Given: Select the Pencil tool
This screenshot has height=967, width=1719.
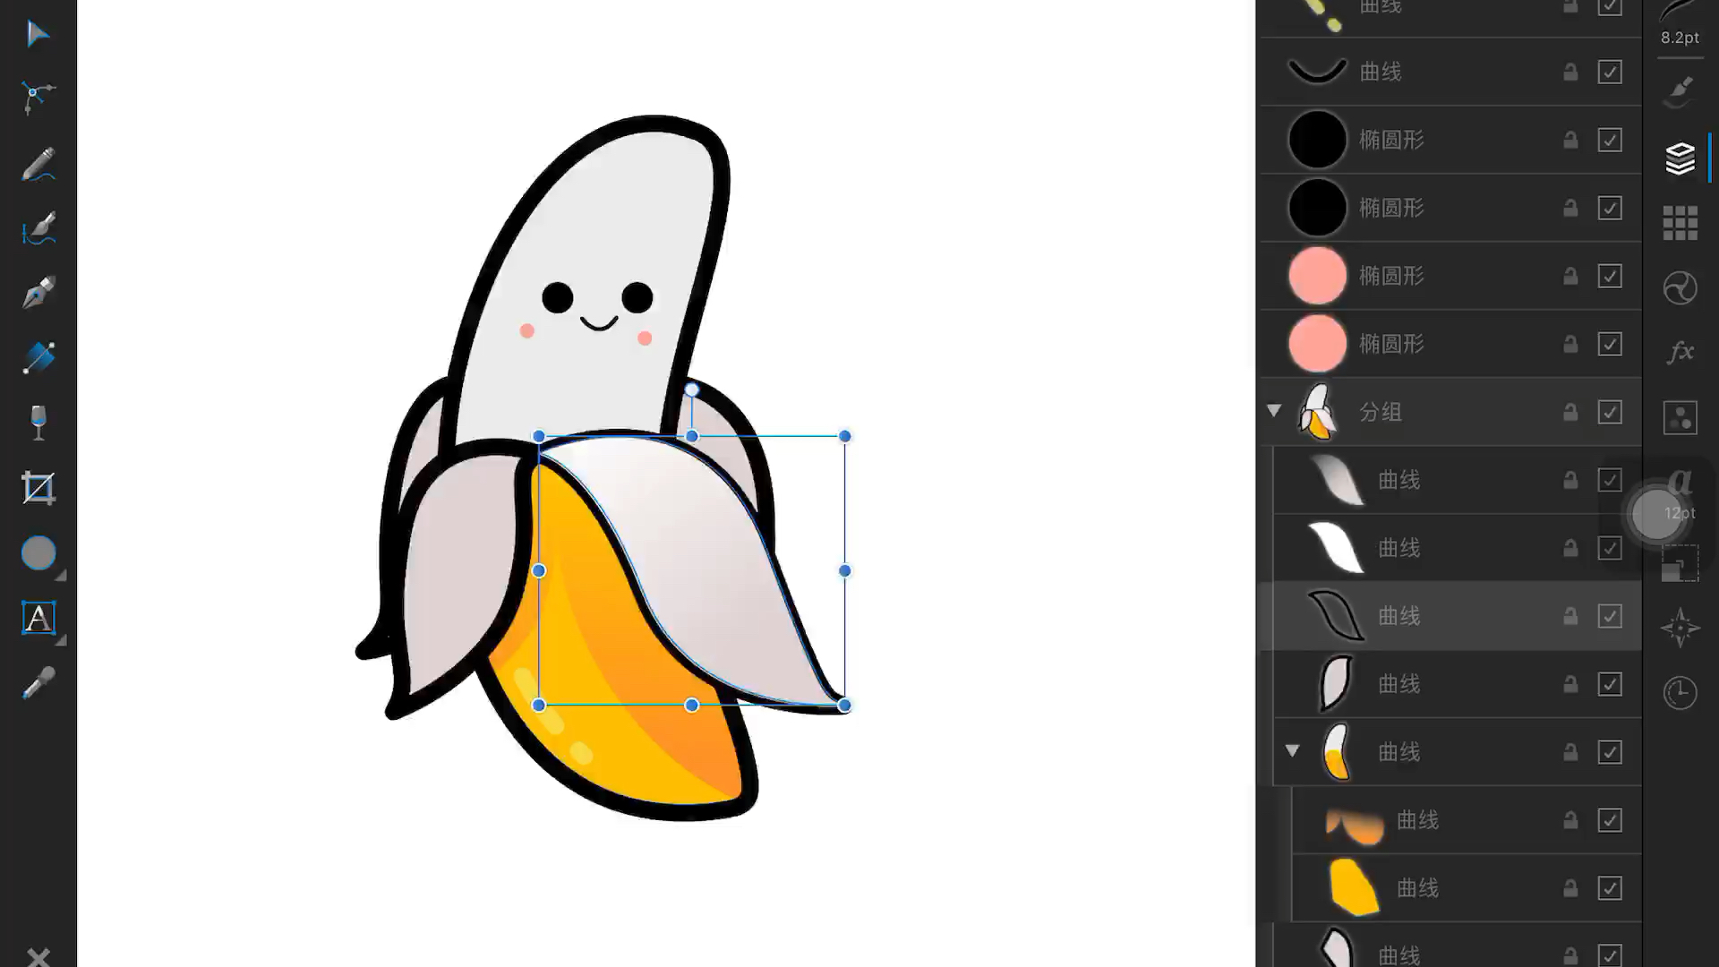Looking at the screenshot, I should [x=38, y=164].
